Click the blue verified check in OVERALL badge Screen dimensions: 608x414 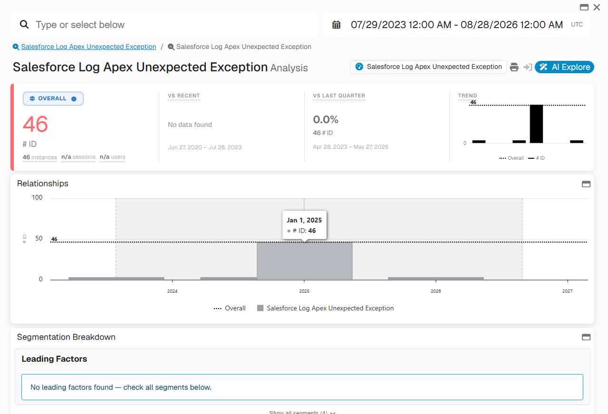pos(74,98)
